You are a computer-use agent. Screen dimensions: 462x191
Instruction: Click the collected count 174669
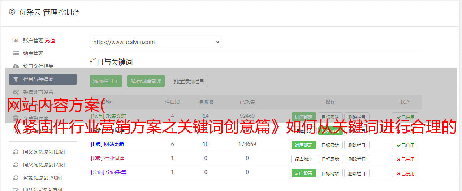click(247, 144)
